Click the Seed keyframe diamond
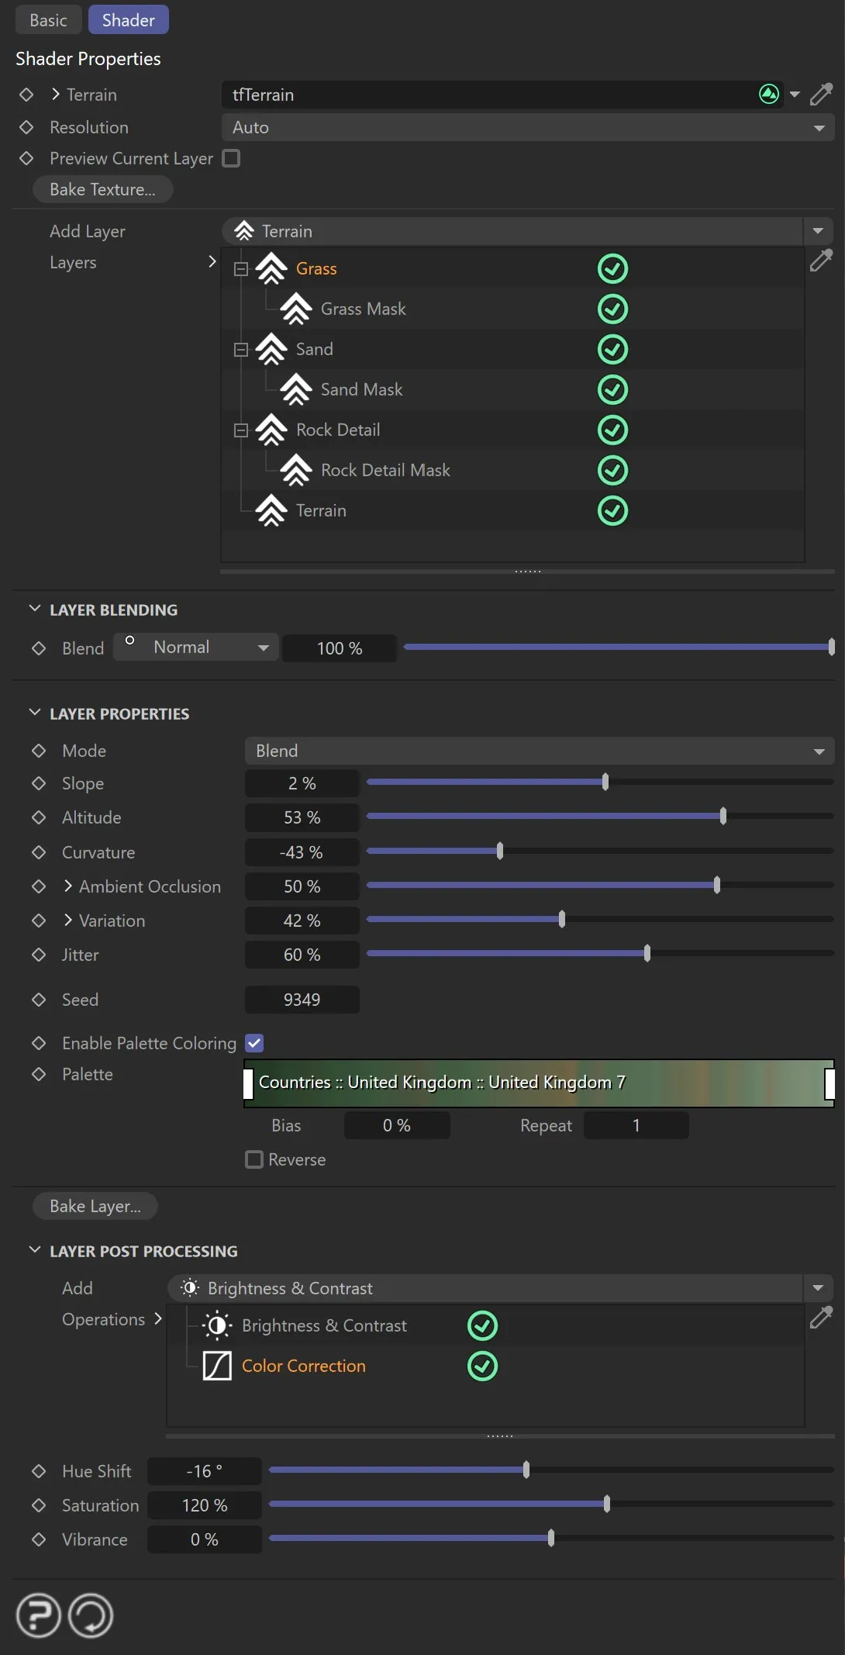The height and width of the screenshot is (1655, 845). point(39,1000)
